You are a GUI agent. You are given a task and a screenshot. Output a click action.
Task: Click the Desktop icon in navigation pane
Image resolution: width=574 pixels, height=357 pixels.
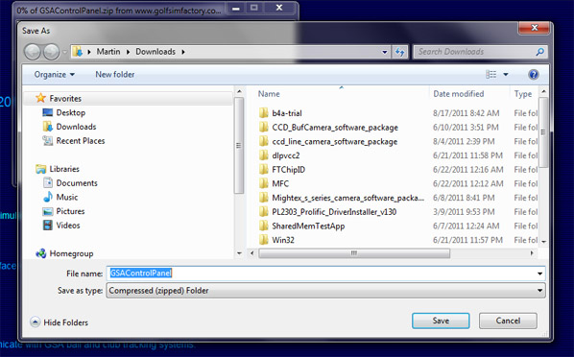(48, 112)
